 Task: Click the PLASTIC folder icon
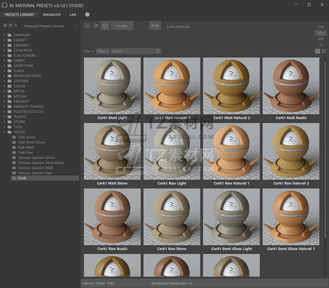click(9, 117)
